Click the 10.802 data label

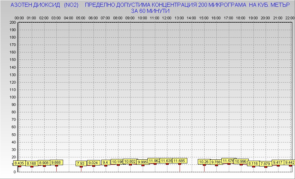click(130, 161)
